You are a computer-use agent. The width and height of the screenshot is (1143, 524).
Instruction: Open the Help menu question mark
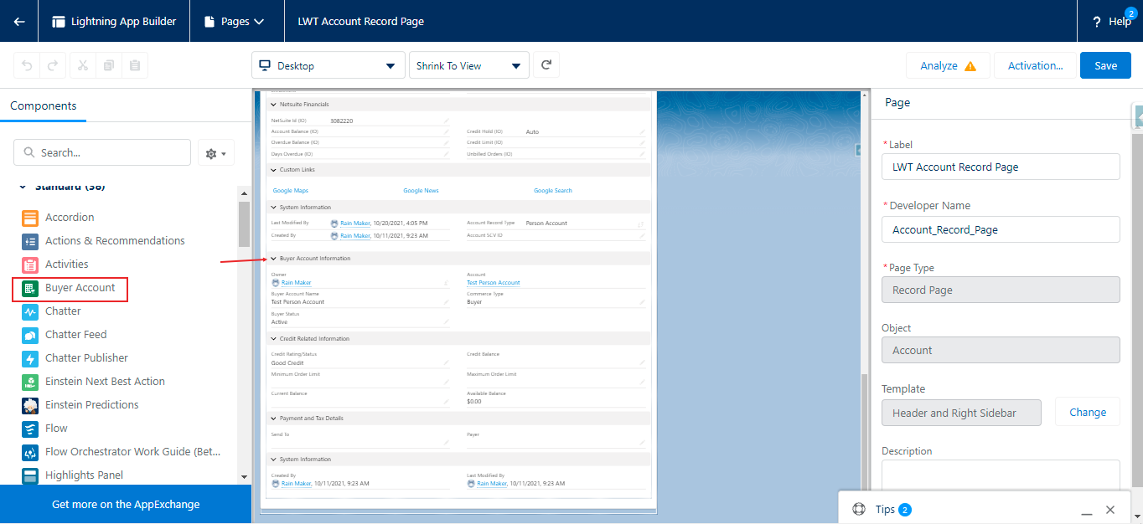click(x=1096, y=22)
